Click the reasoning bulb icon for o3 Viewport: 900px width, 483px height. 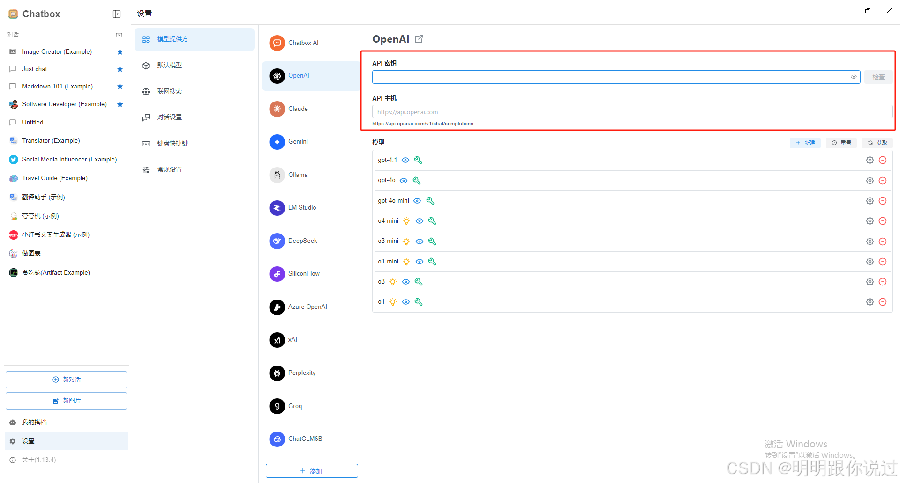(393, 282)
